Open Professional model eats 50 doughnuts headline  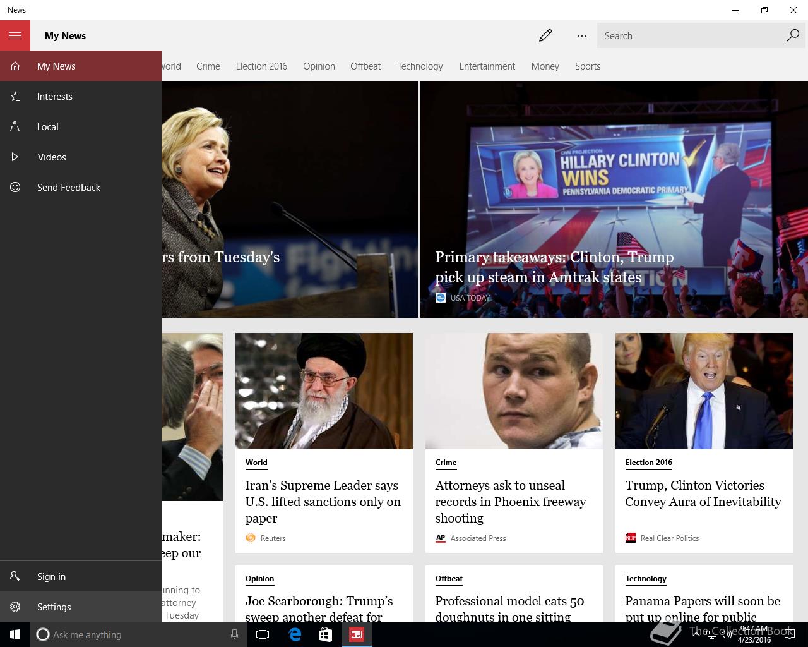click(x=510, y=608)
